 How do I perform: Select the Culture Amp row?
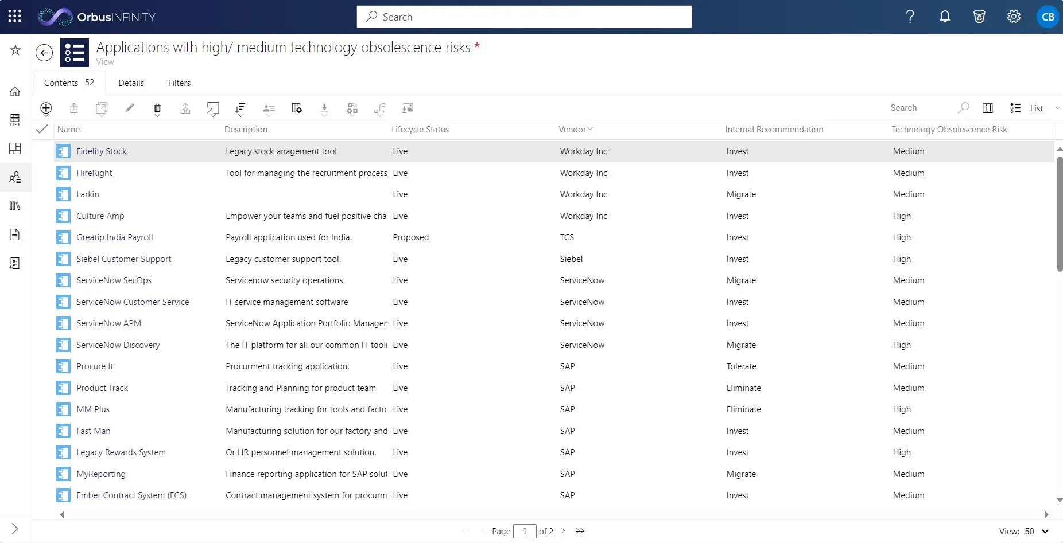click(x=554, y=216)
